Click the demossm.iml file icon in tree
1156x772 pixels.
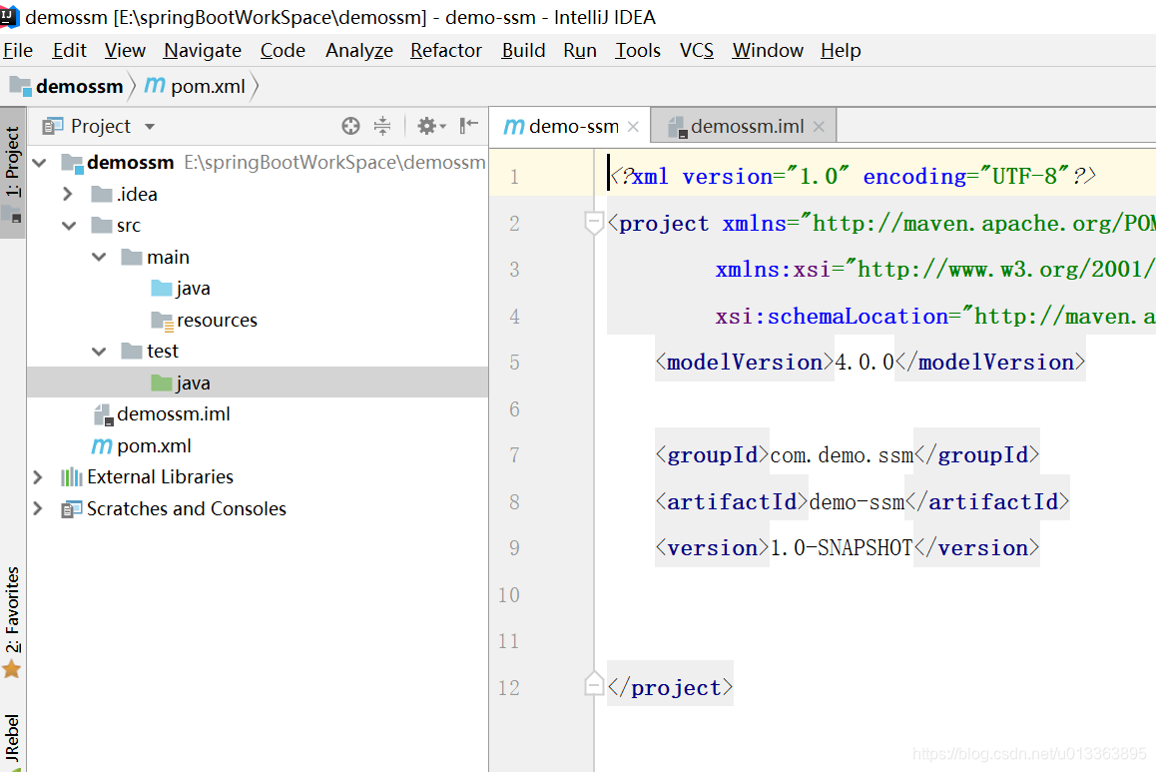[x=103, y=414]
